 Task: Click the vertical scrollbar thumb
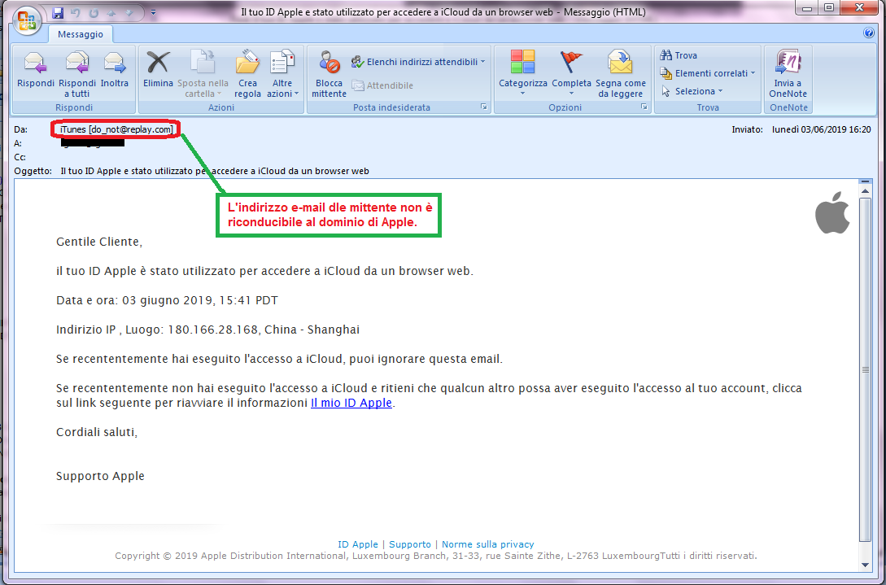(x=865, y=369)
